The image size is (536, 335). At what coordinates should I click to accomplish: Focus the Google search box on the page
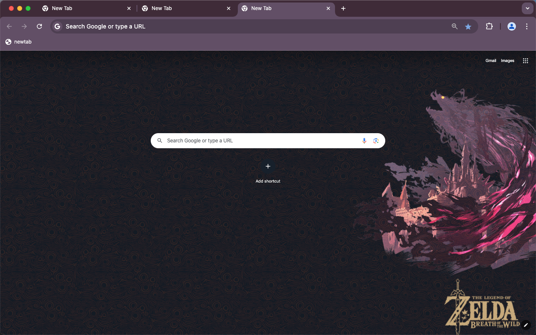click(268, 141)
